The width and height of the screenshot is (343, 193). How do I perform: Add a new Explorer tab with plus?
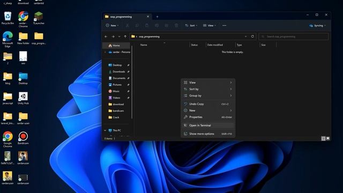tap(157, 17)
